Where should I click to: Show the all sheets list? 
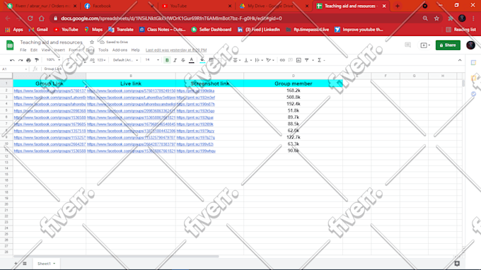[25, 263]
